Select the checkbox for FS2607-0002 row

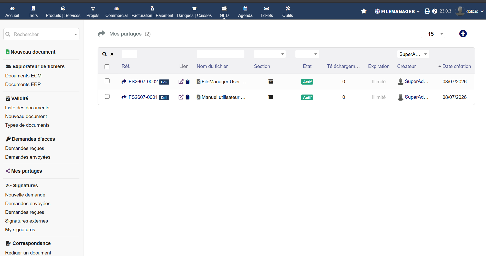[107, 81]
